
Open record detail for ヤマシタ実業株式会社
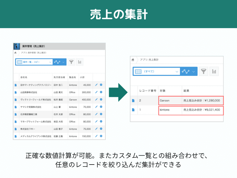pyautogui.click(x=16, y=107)
